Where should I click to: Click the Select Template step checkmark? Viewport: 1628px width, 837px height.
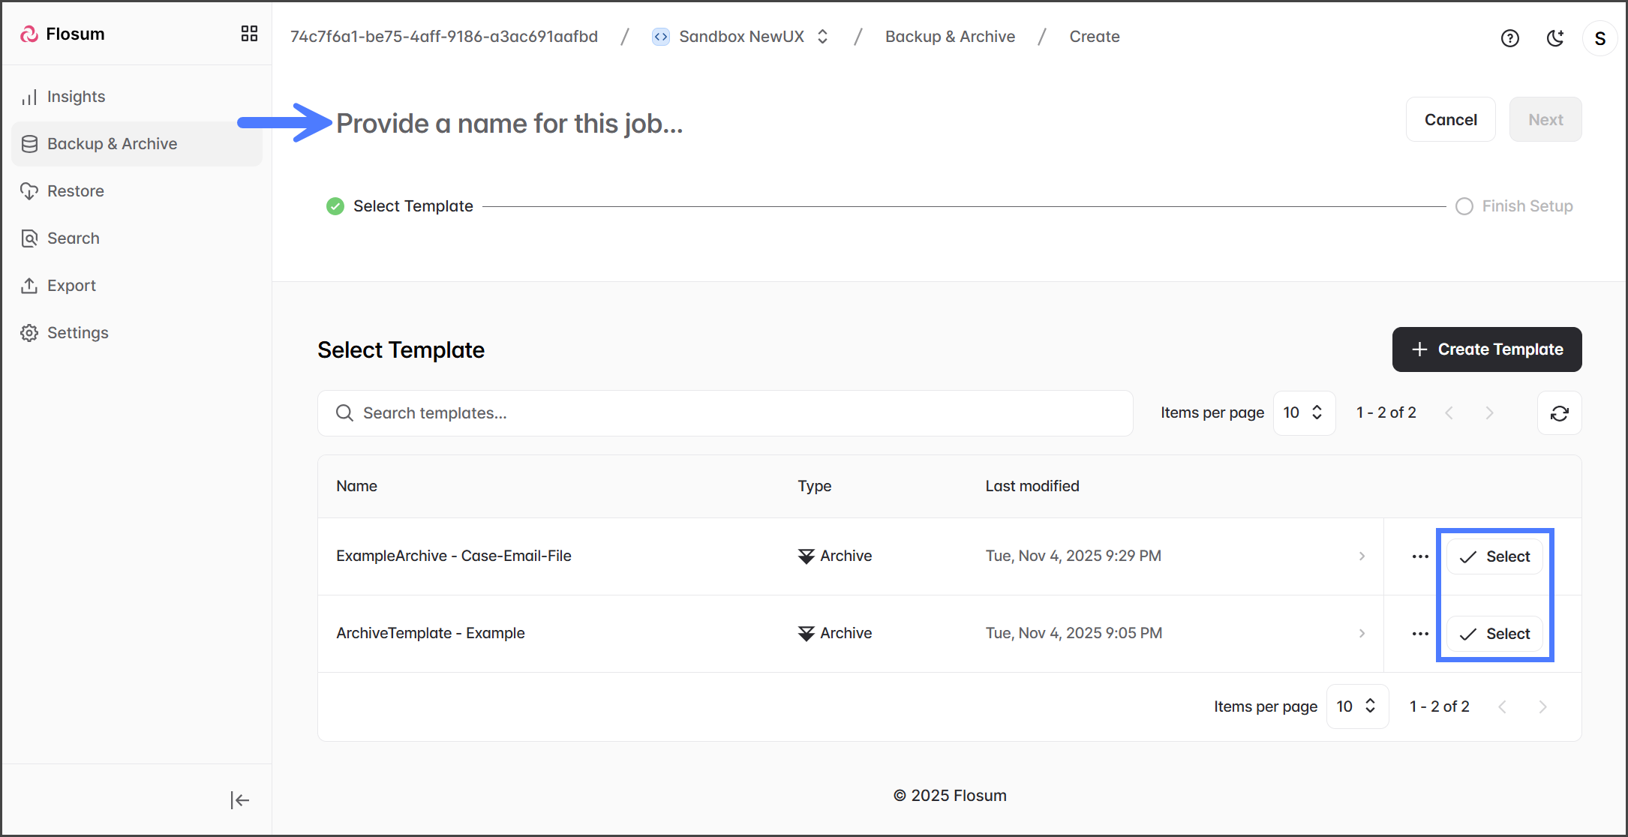[x=335, y=206]
